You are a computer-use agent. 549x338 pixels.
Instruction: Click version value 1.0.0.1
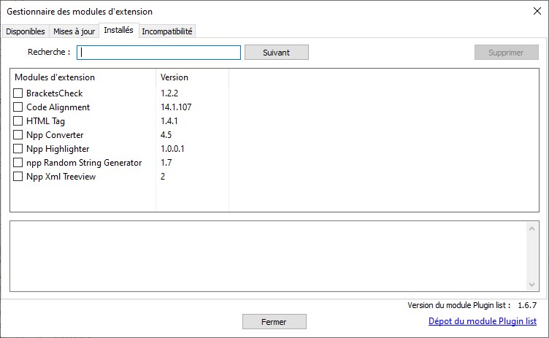point(172,148)
